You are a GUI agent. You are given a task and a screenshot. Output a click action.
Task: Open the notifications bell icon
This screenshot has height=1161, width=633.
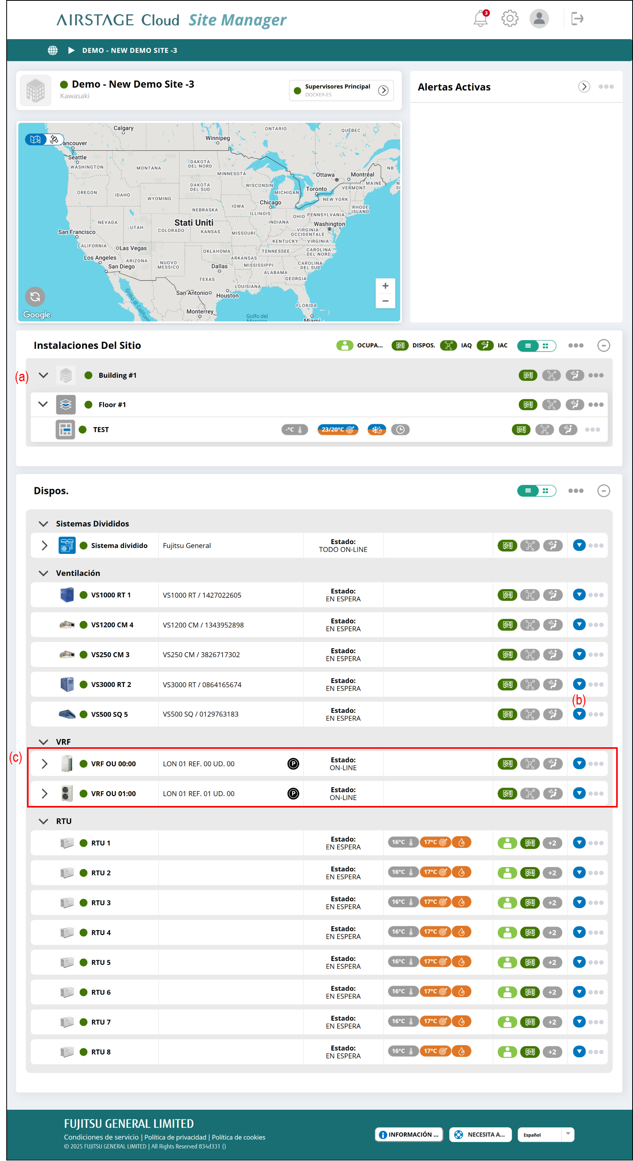coord(480,19)
